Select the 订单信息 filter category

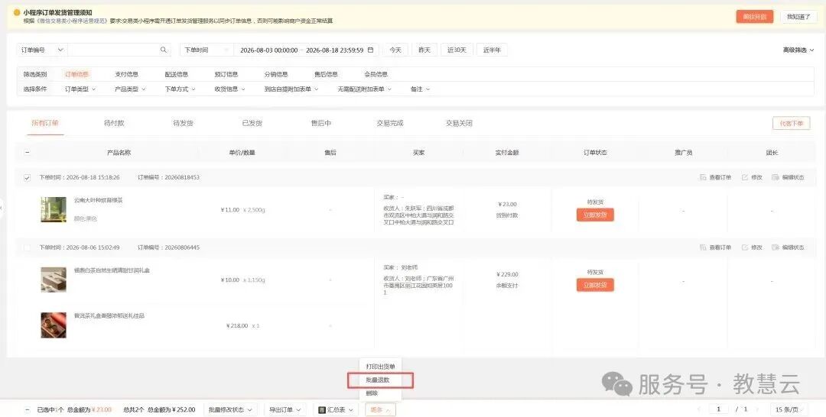76,74
